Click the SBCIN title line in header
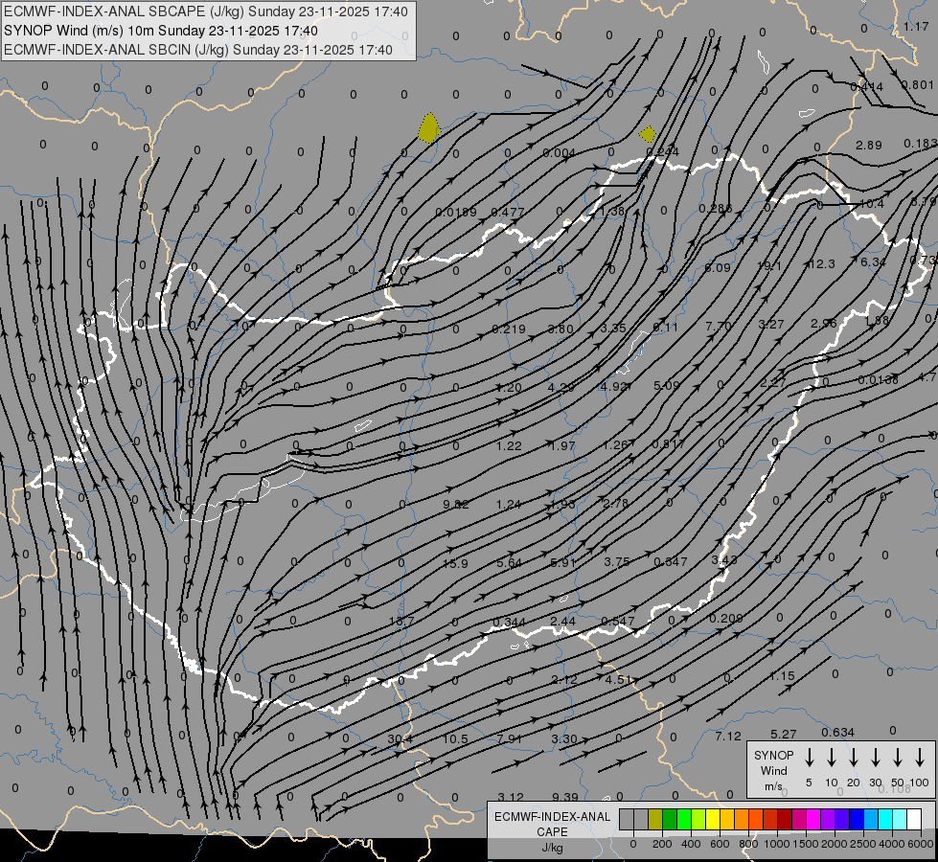Viewport: 938px width, 862px height. [198, 50]
